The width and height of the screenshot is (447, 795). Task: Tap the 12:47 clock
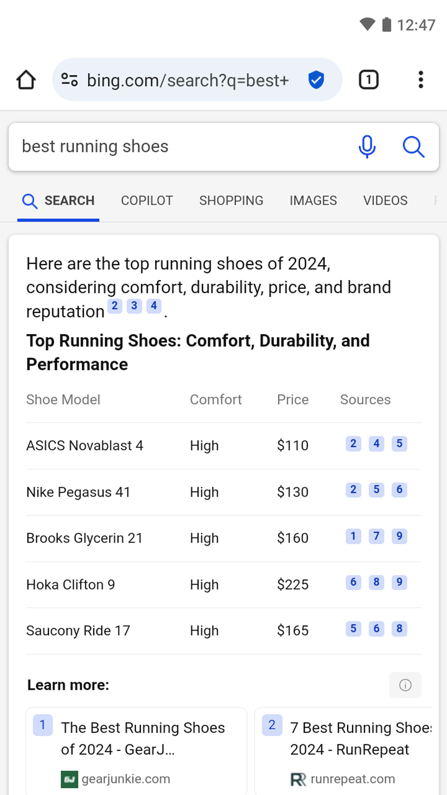click(x=416, y=25)
